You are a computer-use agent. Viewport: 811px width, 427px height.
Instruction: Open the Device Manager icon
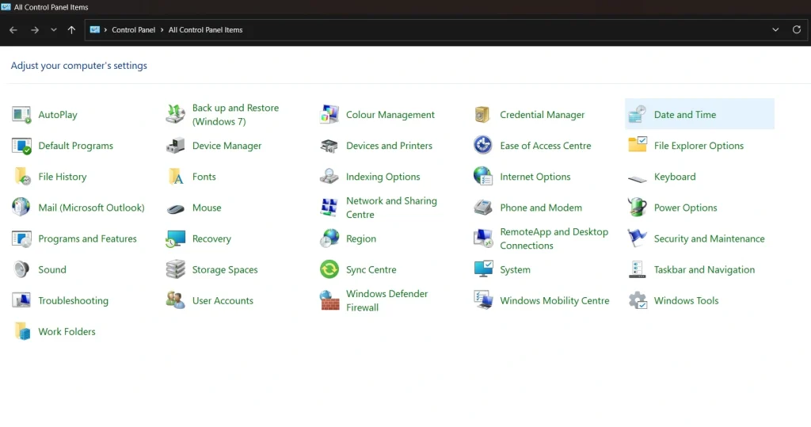[175, 146]
